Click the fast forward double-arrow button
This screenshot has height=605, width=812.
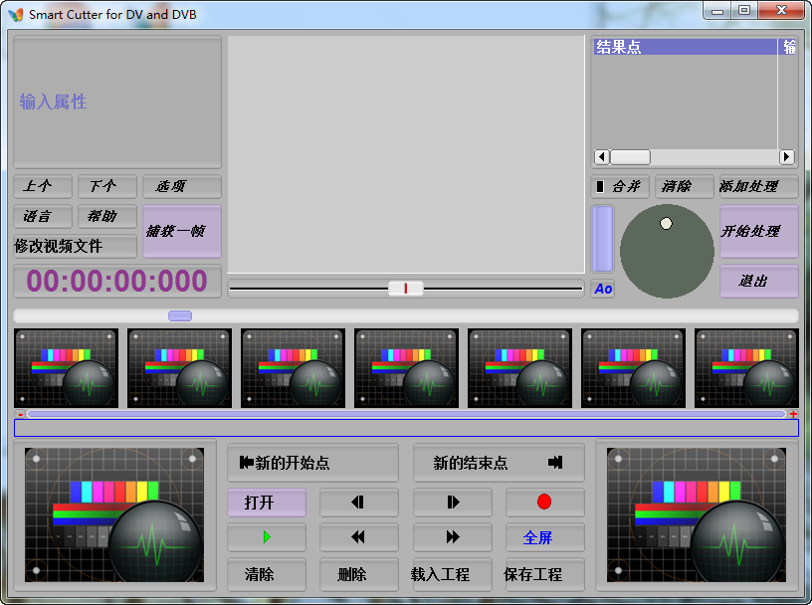453,537
